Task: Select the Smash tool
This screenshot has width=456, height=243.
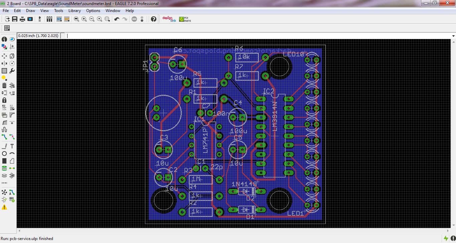Action: (x=4, y=115)
